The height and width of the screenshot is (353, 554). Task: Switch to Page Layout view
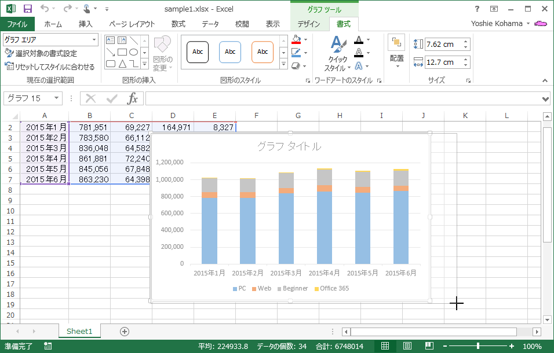[x=407, y=346]
